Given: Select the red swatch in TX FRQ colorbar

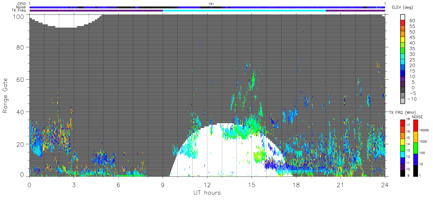Looking at the screenshot, I should tap(403, 123).
